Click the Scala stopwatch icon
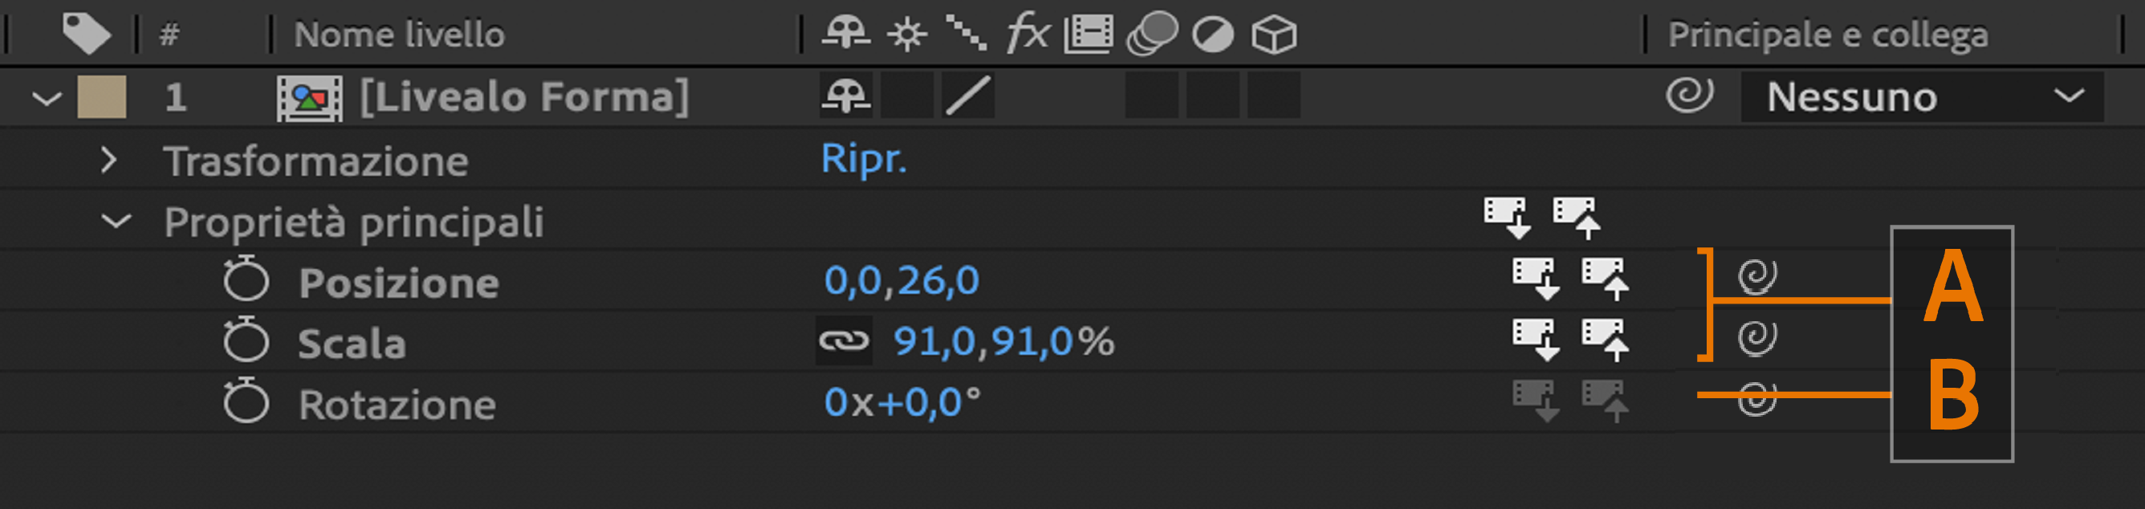 [x=246, y=340]
